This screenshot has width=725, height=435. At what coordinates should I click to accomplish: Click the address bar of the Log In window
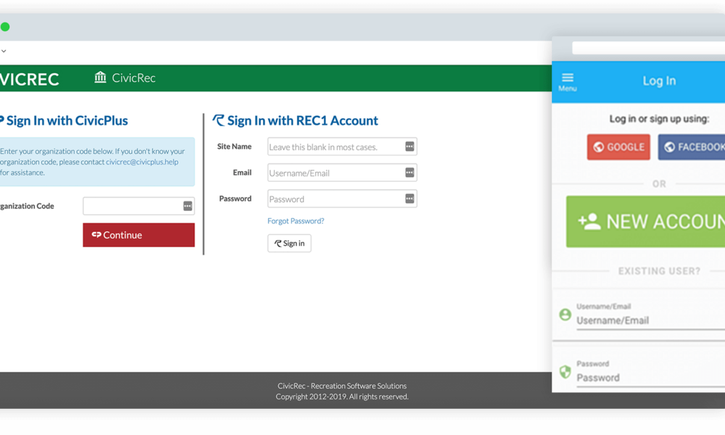click(648, 48)
